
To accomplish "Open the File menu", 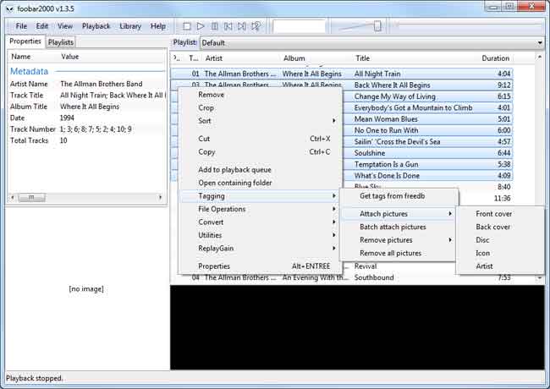I will click(21, 26).
